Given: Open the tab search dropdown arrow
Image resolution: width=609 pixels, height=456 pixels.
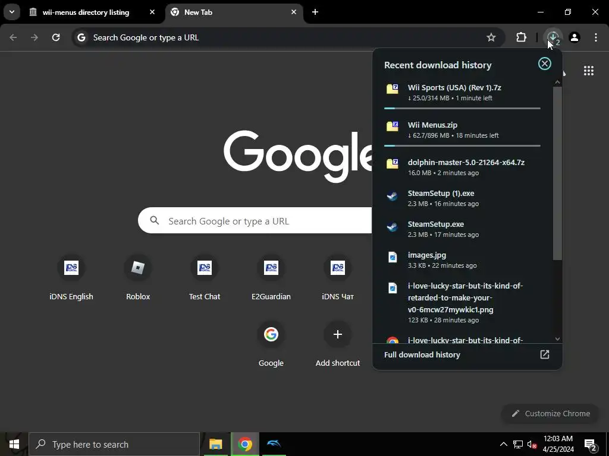Looking at the screenshot, I should click(x=12, y=12).
